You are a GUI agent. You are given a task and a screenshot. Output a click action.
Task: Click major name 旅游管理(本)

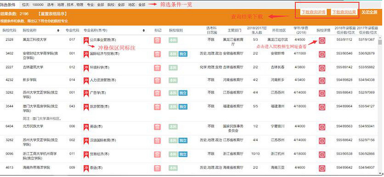point(99,107)
